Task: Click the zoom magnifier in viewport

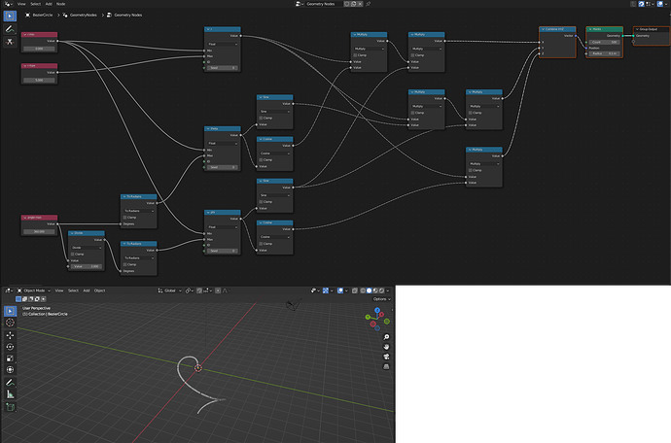Action: click(x=386, y=337)
